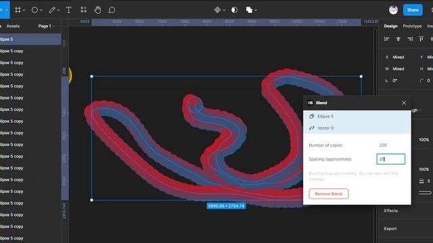Click the Align horizontal centers icon
This screenshot has height=243, width=433.
coord(398,39)
